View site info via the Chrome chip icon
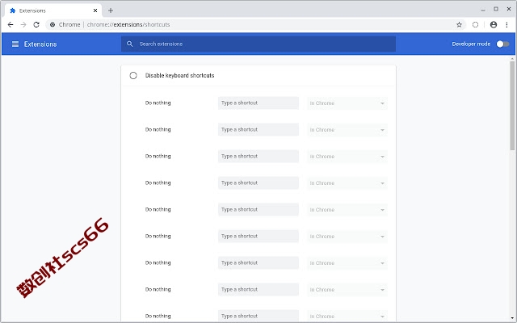Viewport: 517px width, 323px height. pos(53,25)
